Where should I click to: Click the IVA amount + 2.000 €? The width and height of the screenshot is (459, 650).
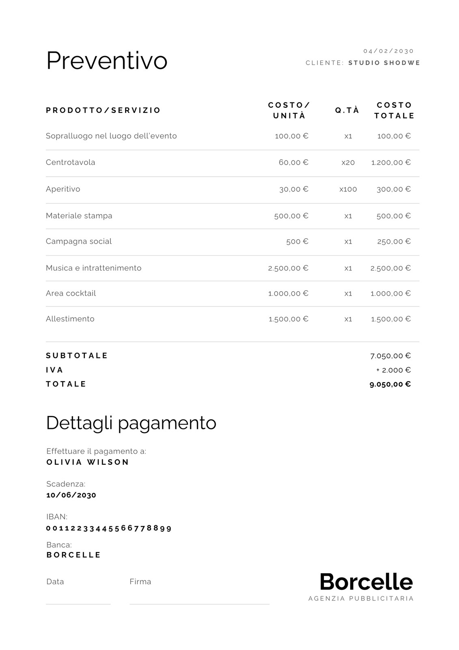[394, 370]
